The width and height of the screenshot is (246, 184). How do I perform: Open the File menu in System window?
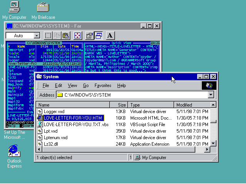46,85
